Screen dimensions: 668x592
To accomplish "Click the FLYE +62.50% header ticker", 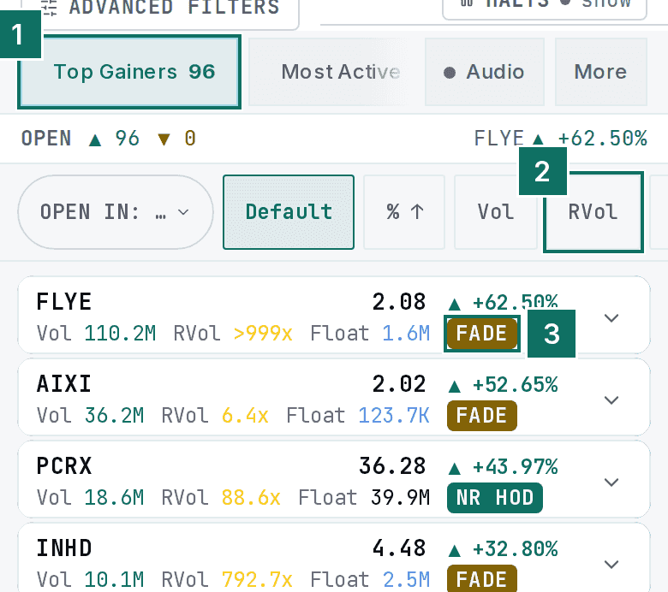I will tap(560, 139).
